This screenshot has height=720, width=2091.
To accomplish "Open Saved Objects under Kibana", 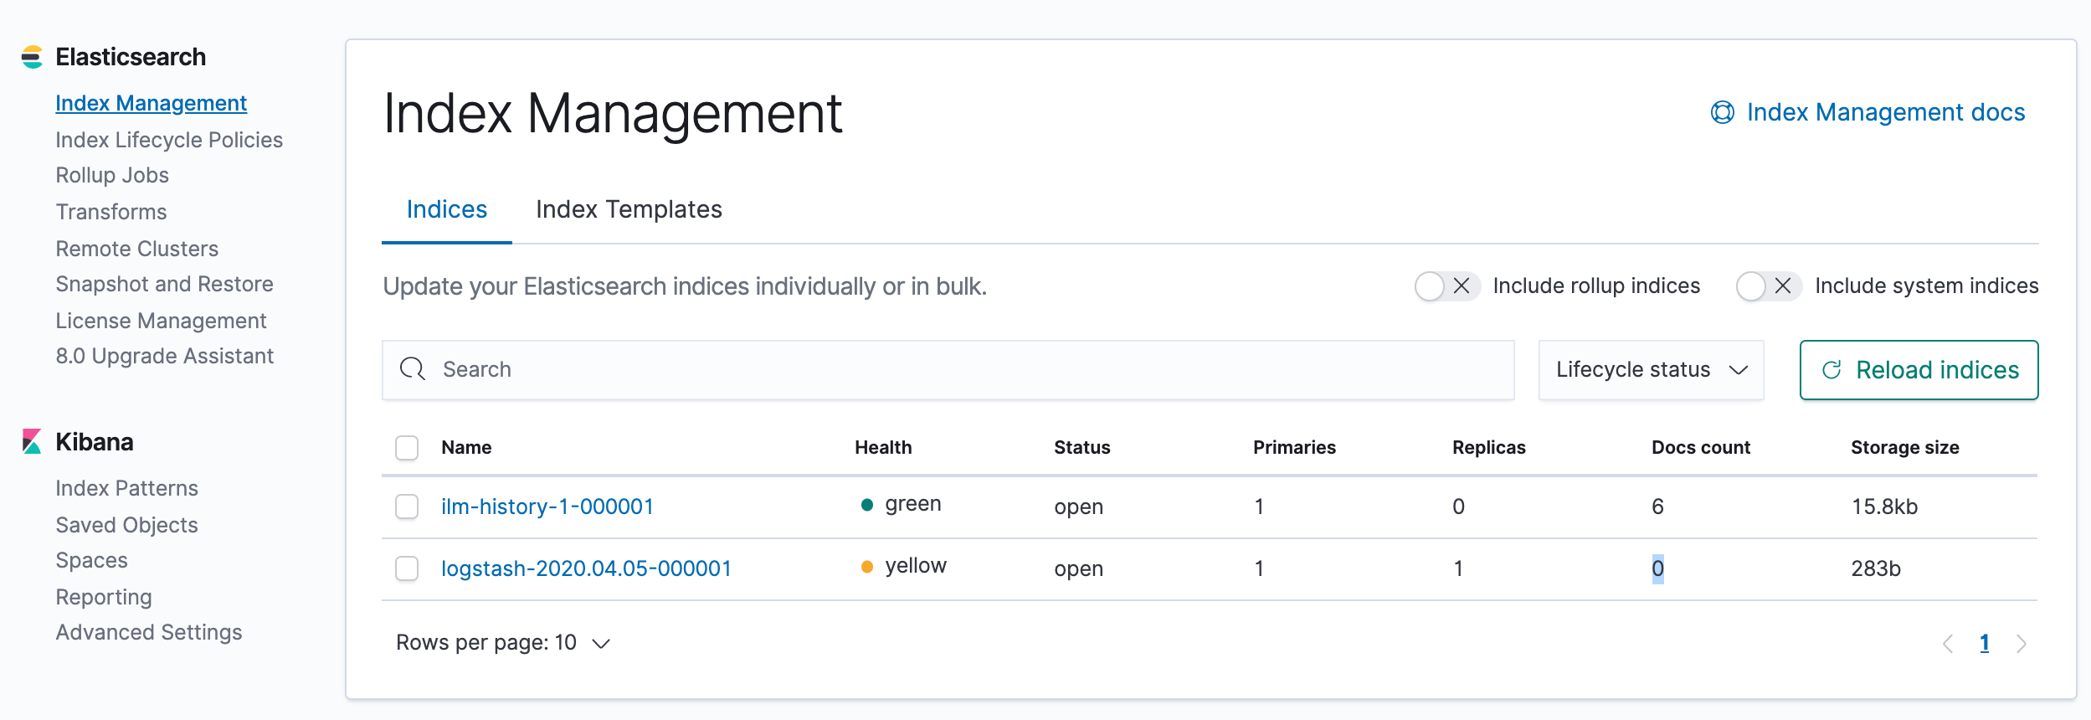I will [126, 525].
